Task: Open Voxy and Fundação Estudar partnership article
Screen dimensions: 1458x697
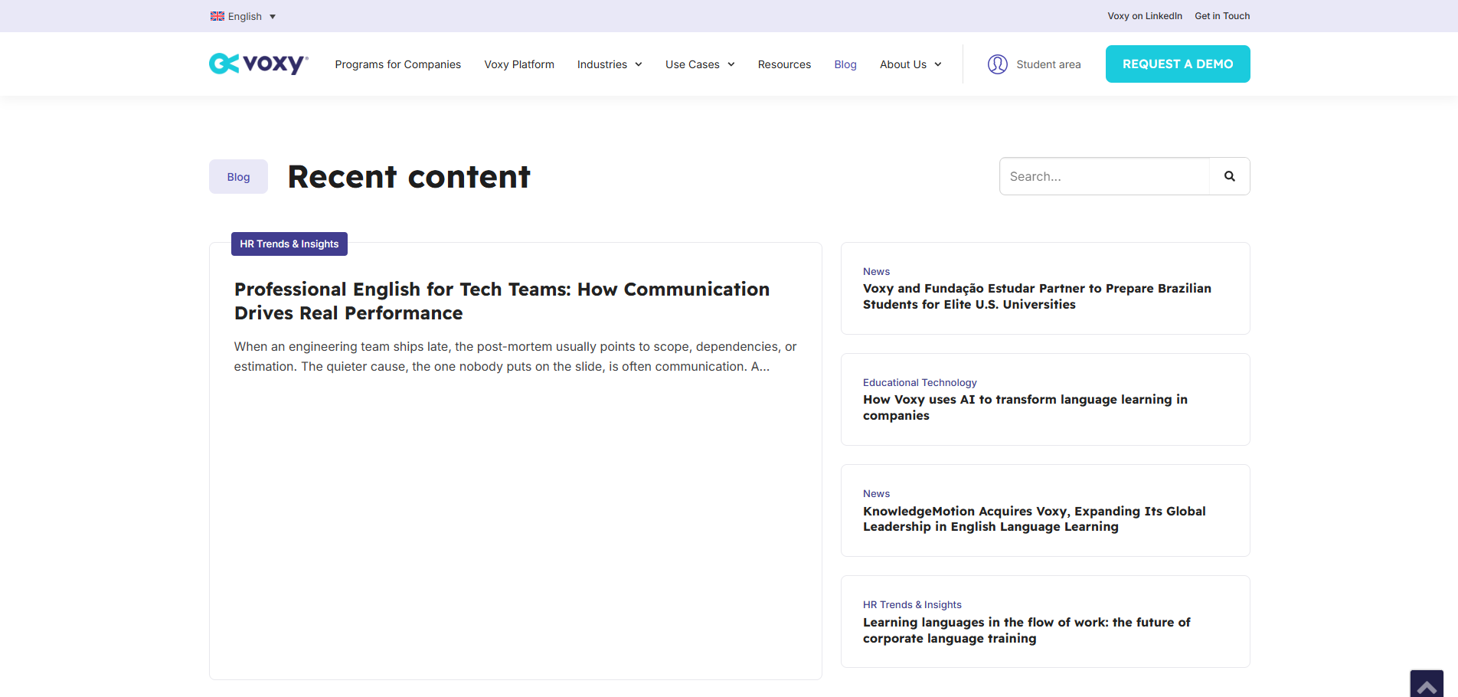Action: 1037,296
